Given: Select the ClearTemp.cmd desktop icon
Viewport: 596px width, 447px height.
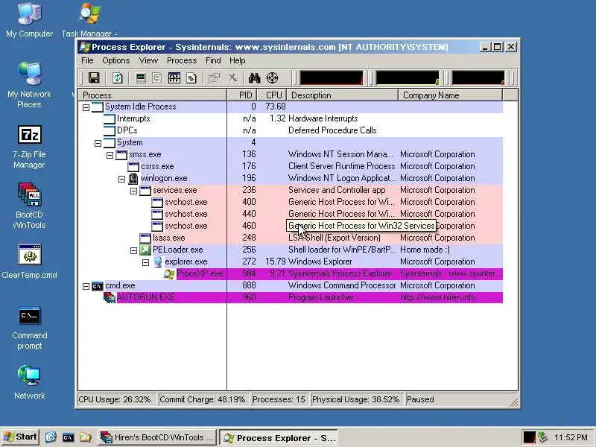Looking at the screenshot, I should coord(29,261).
